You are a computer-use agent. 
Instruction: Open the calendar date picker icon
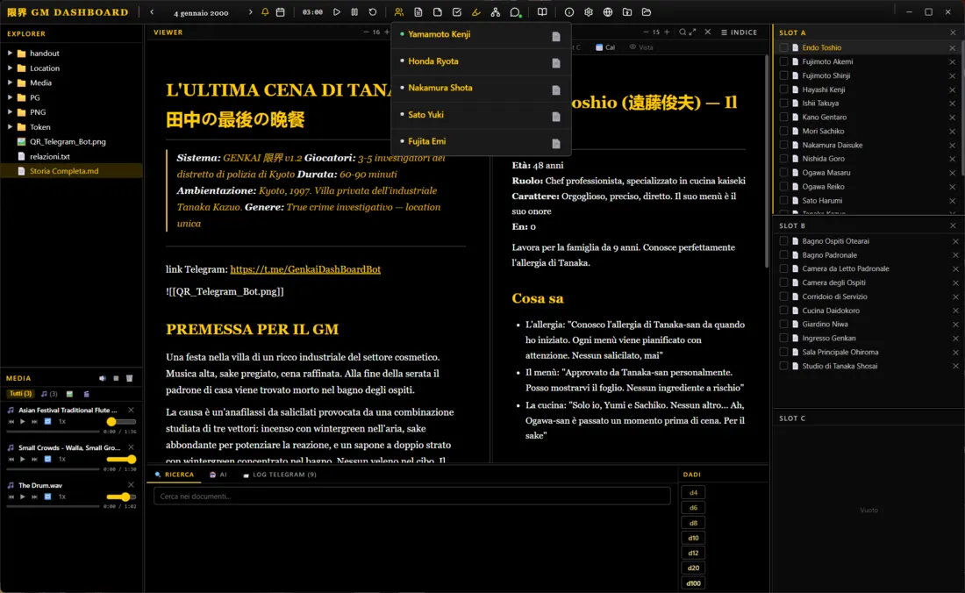pyautogui.click(x=280, y=12)
